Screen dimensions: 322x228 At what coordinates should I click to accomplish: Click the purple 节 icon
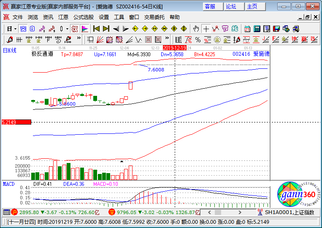(x=225, y=29)
